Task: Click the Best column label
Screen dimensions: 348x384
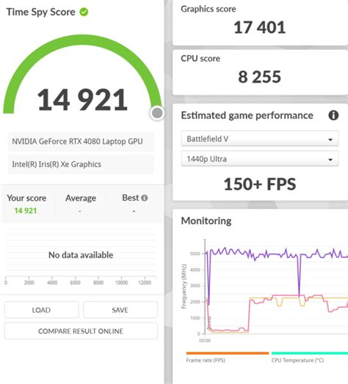Action: pos(131,198)
